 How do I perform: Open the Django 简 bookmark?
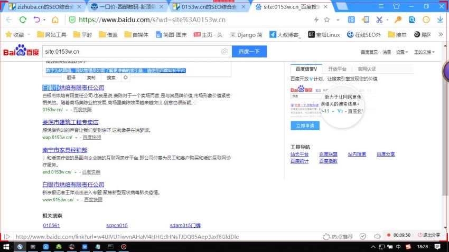pos(246,35)
